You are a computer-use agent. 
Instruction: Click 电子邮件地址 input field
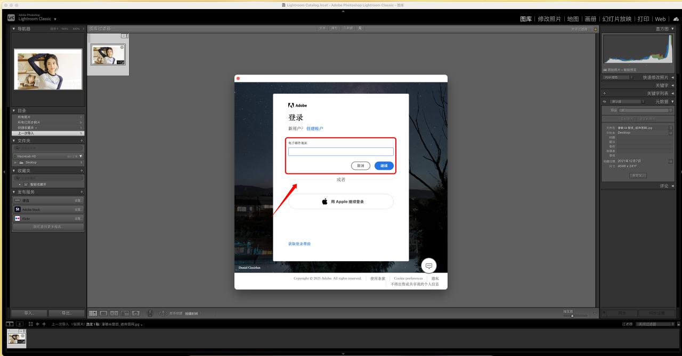tap(341, 152)
